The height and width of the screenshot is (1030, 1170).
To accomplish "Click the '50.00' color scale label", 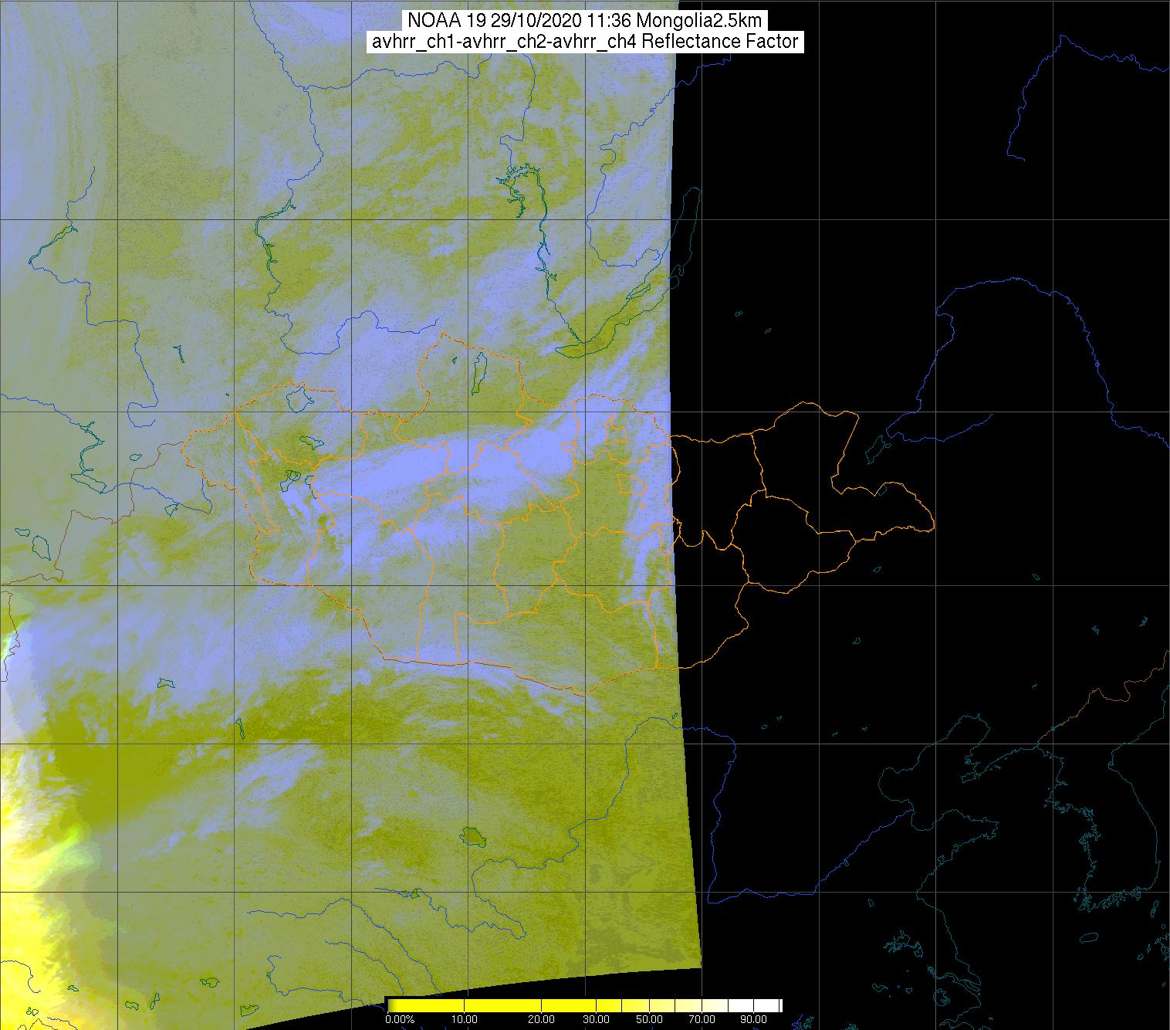I will pos(650,1020).
